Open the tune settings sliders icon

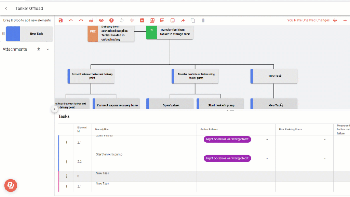(91, 21)
